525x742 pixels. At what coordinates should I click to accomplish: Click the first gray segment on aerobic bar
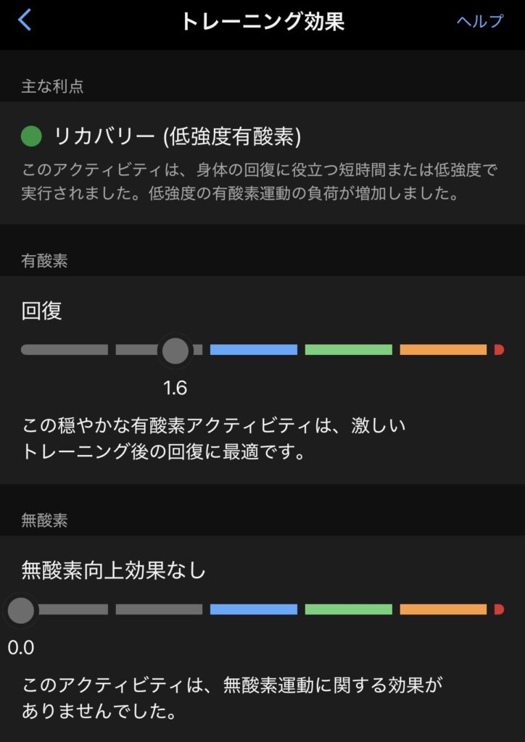click(x=65, y=350)
